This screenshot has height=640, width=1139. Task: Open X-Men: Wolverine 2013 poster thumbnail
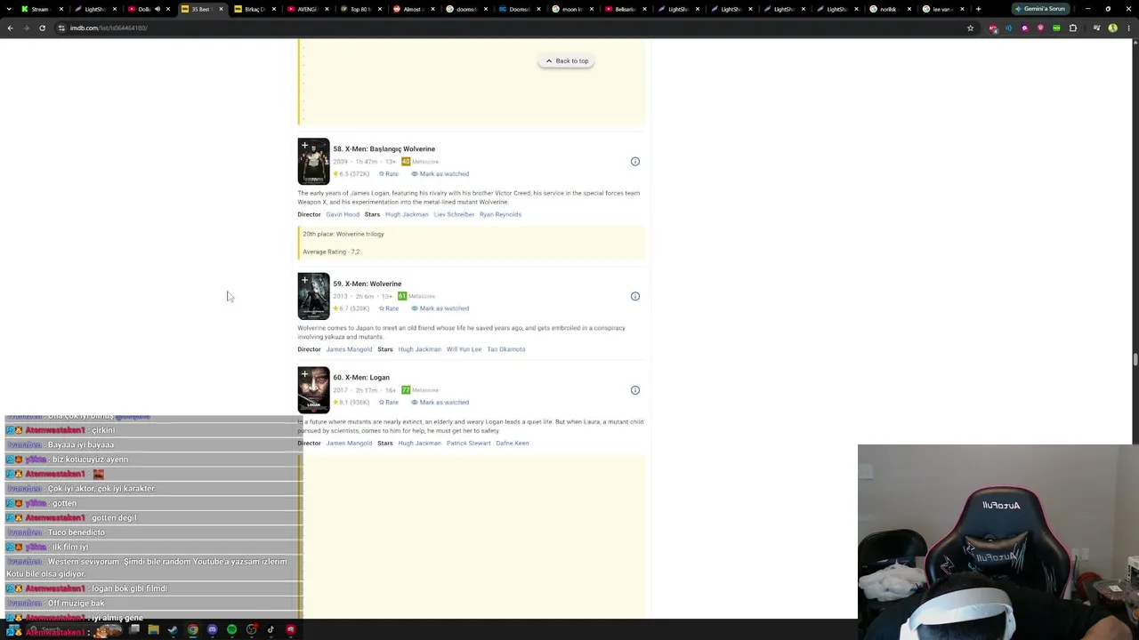[313, 296]
